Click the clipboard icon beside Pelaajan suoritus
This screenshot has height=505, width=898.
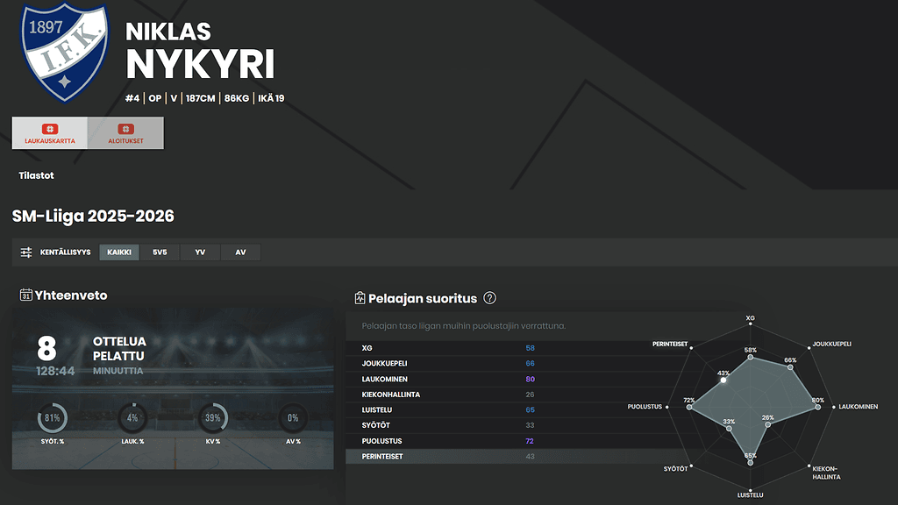pyautogui.click(x=360, y=298)
